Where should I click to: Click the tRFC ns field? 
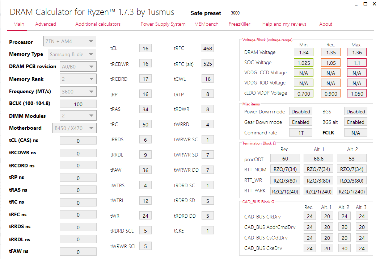[x=78, y=214]
